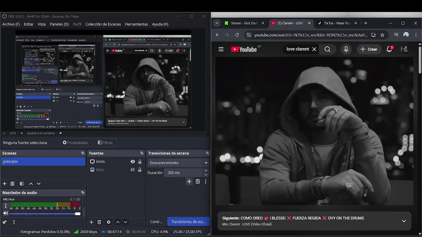Open Herramientas menu
The width and height of the screenshot is (422, 237).
coord(136,24)
